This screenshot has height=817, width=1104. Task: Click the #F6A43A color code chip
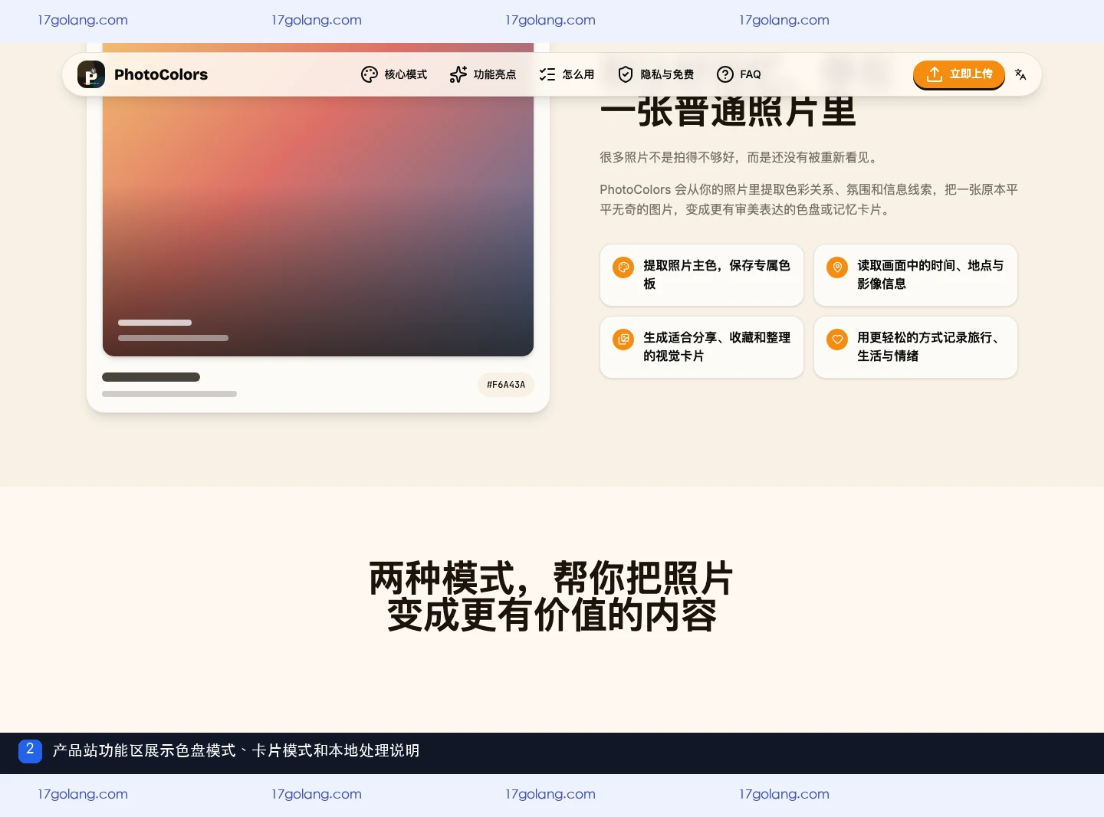coord(506,385)
